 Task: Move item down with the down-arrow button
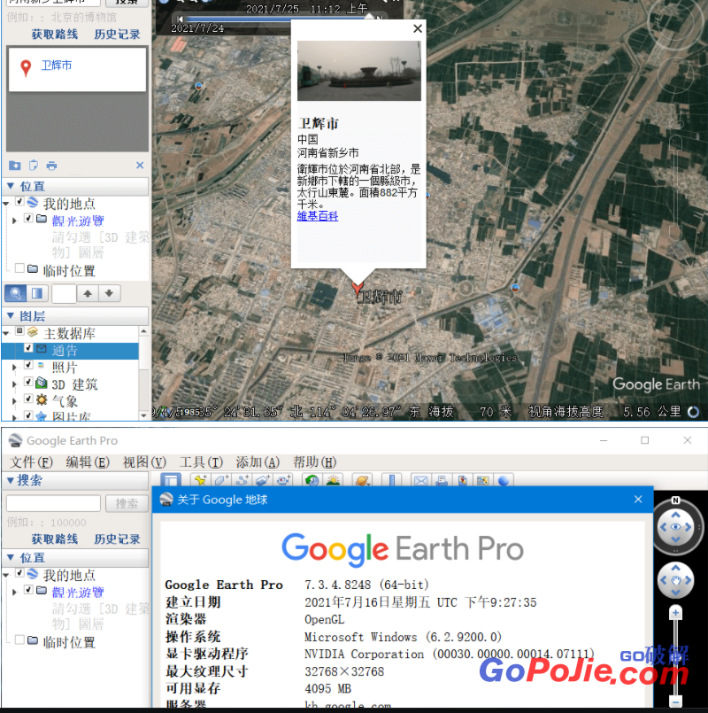(109, 293)
